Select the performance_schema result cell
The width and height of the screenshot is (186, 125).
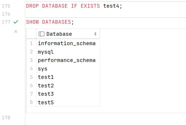tap(68, 60)
